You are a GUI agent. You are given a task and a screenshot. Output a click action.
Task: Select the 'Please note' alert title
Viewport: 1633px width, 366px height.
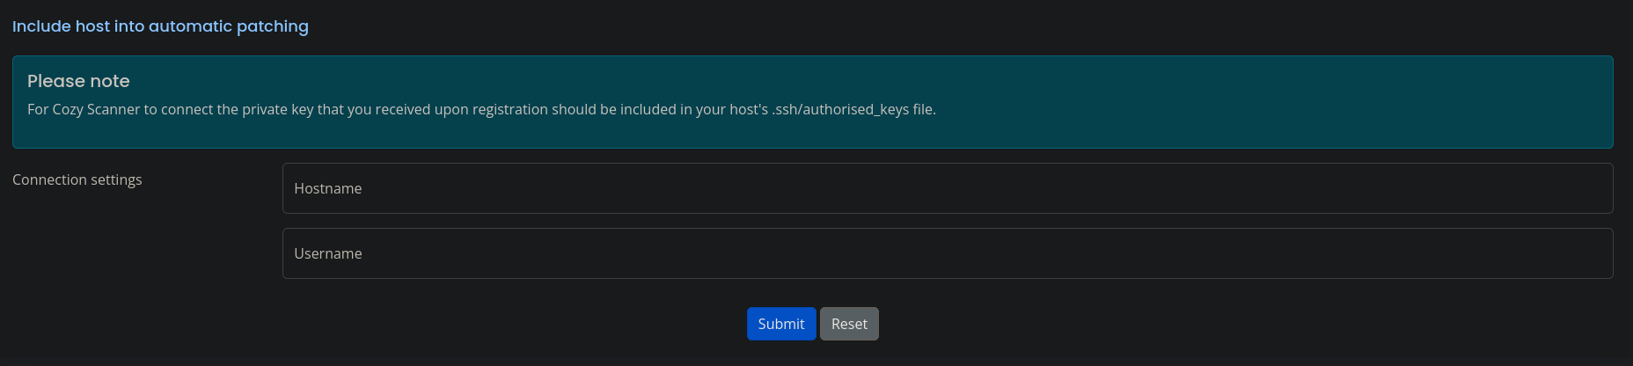click(x=78, y=81)
